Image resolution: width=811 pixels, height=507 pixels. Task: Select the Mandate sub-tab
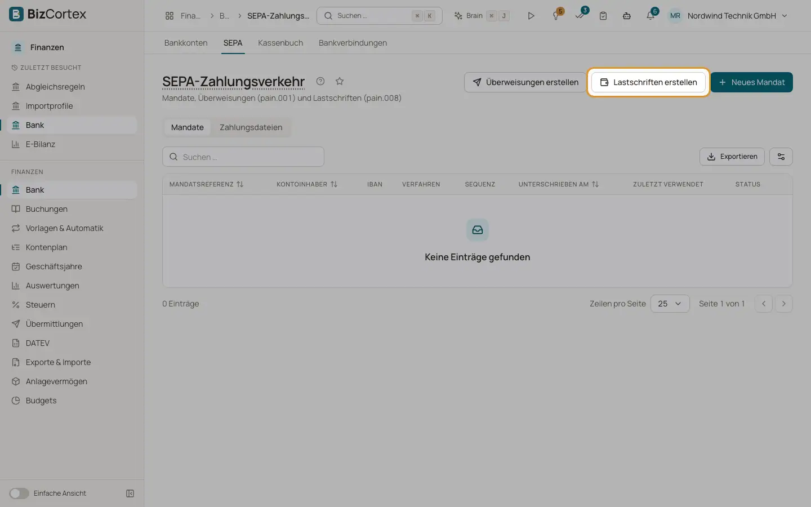(x=188, y=127)
